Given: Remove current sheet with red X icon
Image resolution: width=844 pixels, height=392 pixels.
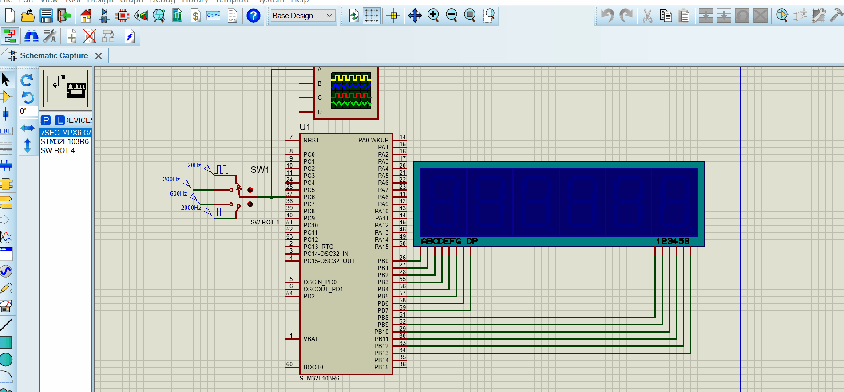Looking at the screenshot, I should (x=90, y=36).
